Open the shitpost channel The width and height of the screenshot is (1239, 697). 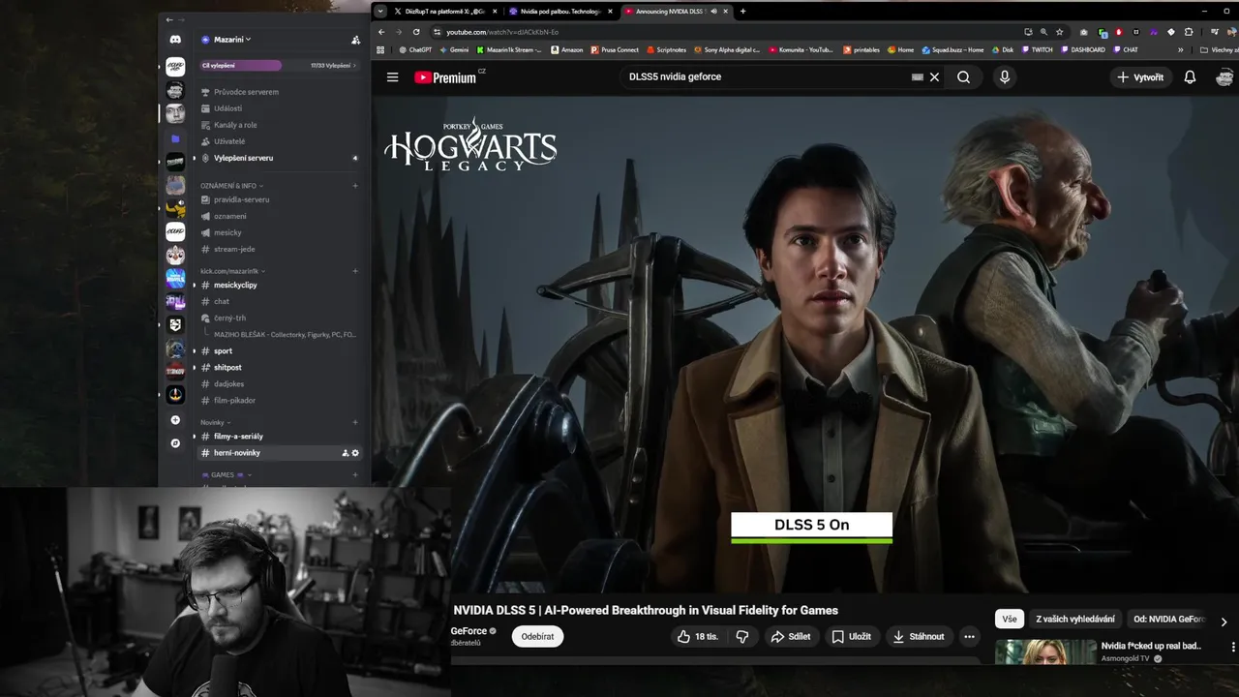[x=227, y=368]
